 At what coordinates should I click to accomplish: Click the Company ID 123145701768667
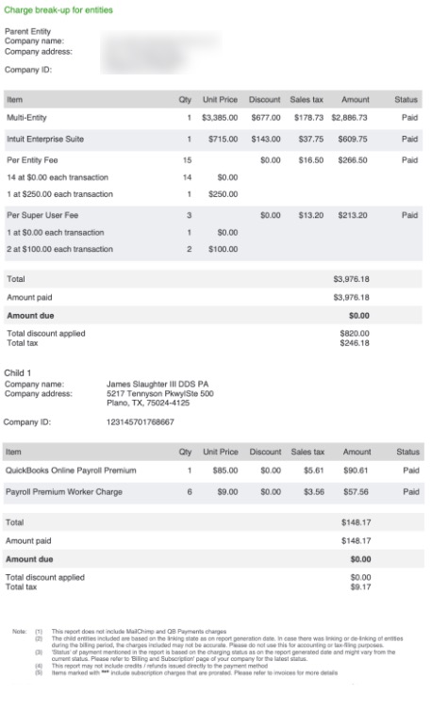[140, 422]
